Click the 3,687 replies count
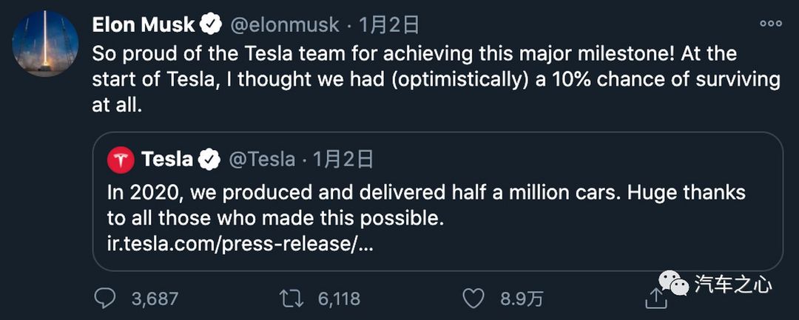 coord(155,299)
